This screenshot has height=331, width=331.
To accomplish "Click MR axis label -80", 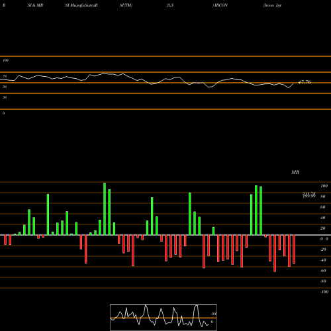I will point(323,281).
